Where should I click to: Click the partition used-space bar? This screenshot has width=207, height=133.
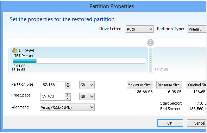tap(79, 61)
